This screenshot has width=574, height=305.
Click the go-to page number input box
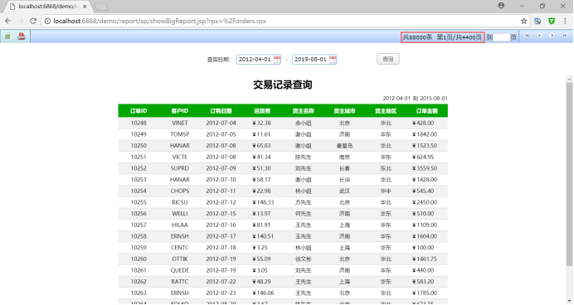(x=502, y=37)
